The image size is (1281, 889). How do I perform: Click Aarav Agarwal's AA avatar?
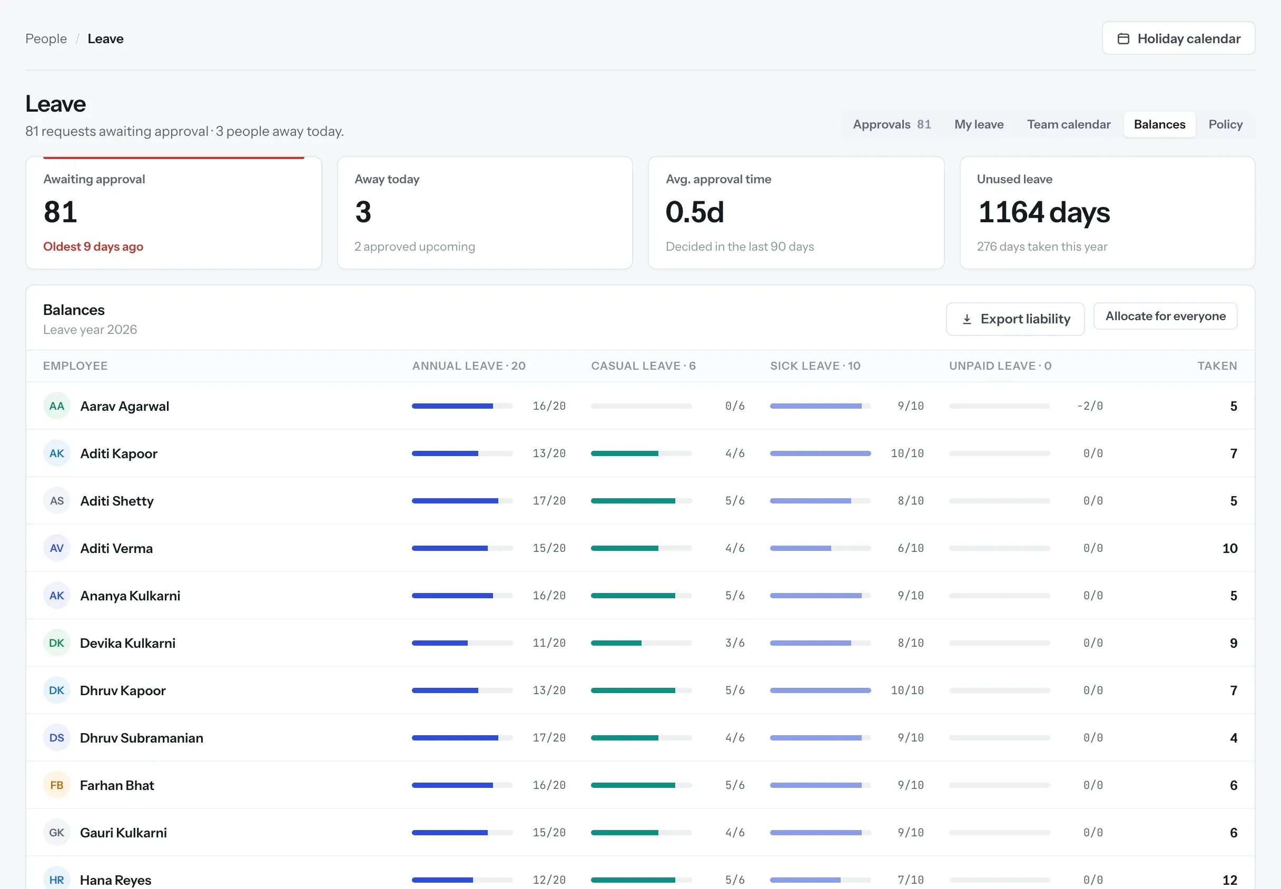(57, 406)
